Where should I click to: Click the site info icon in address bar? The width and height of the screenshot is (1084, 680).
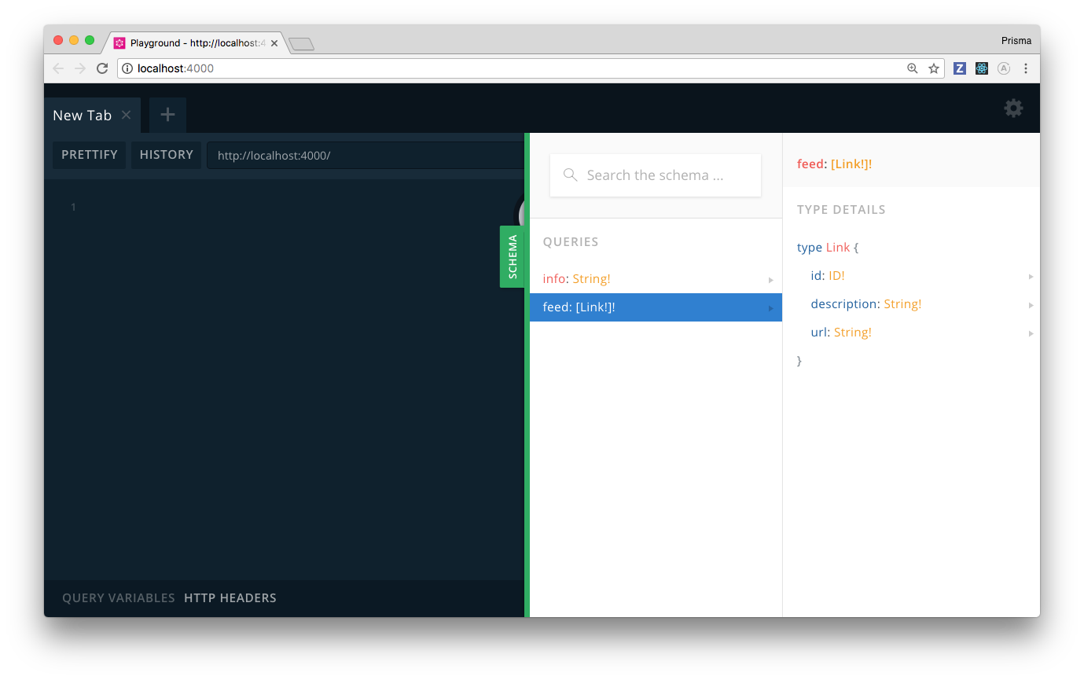pos(127,68)
